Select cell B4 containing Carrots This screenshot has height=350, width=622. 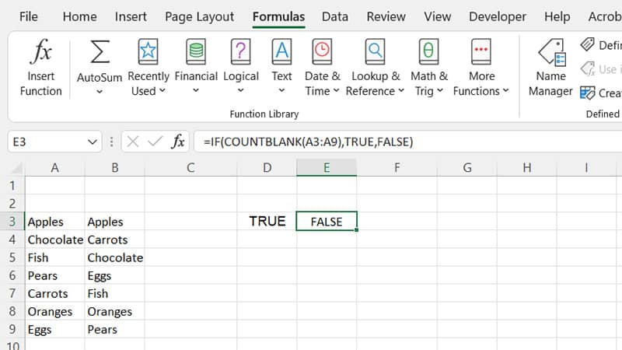pyautogui.click(x=114, y=240)
